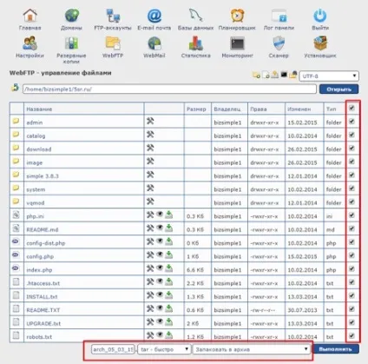Toggle the select-all checkbox in header
368x364 pixels.
pyautogui.click(x=352, y=109)
